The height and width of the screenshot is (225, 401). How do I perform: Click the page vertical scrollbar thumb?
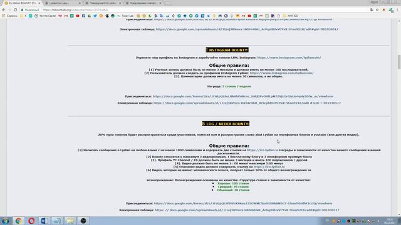click(x=399, y=62)
